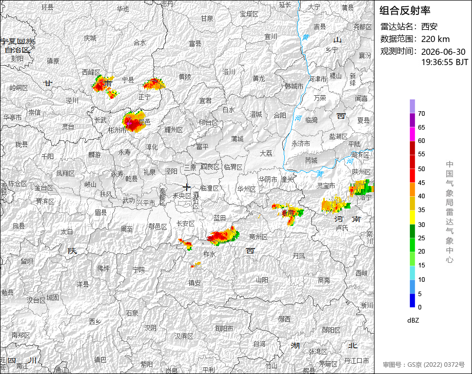Click the '灵宝市' map label
This screenshot has height=374, width=472.
click(326, 186)
